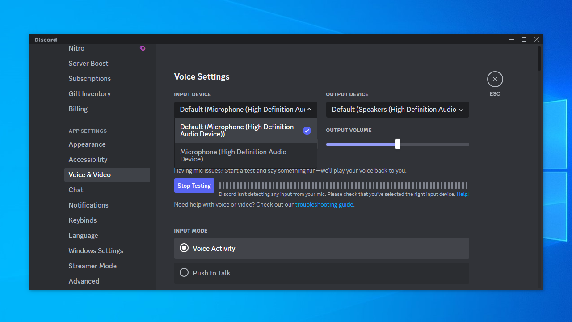Click the OUTPUT VOLUME label
572x322 pixels.
click(349, 130)
